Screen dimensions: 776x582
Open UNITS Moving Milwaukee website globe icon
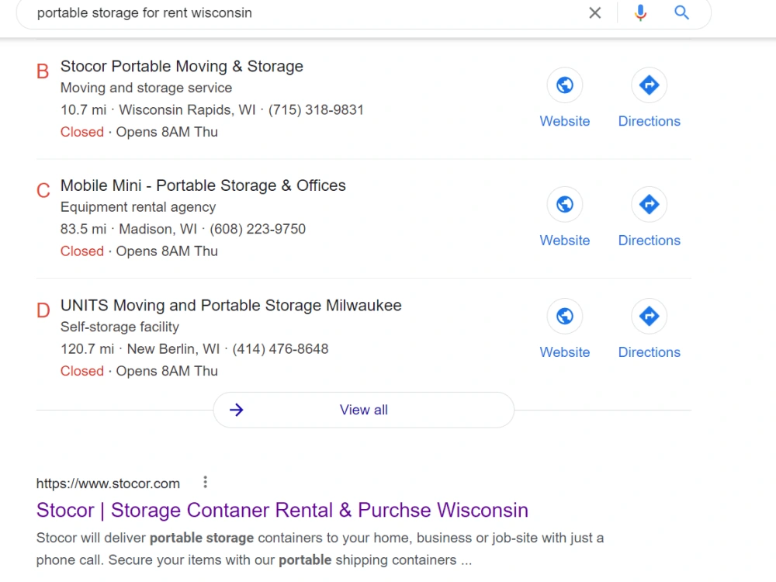(565, 317)
